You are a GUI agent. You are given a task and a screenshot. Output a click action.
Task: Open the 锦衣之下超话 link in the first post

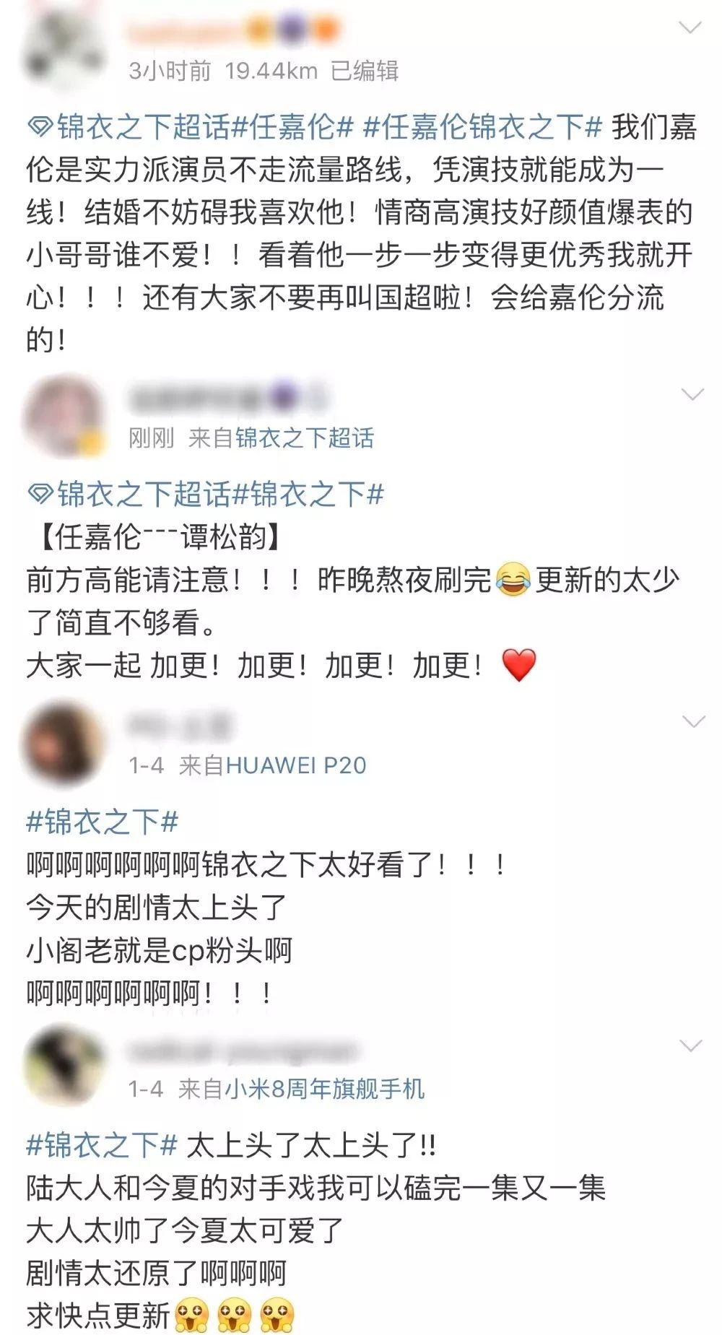(143, 127)
